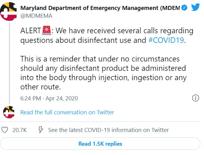
Task: Open the @MDMEMA handle
Action: point(36,16)
